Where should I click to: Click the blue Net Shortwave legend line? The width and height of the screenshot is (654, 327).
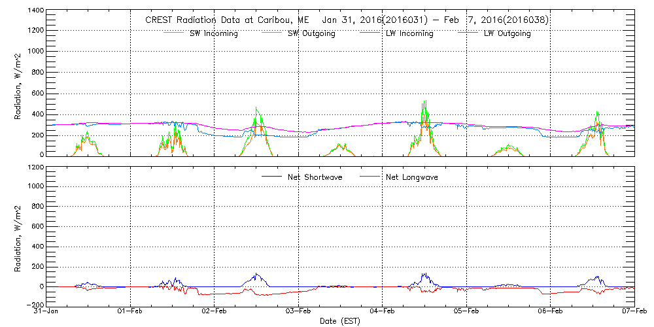pos(271,177)
